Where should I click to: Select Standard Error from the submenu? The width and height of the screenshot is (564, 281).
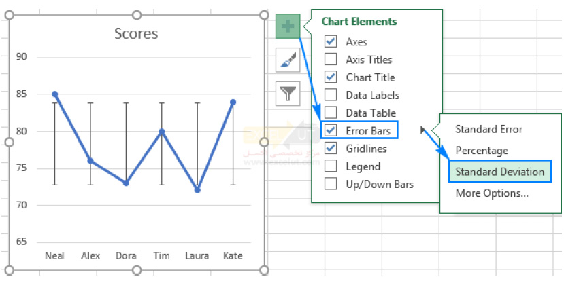(x=488, y=129)
